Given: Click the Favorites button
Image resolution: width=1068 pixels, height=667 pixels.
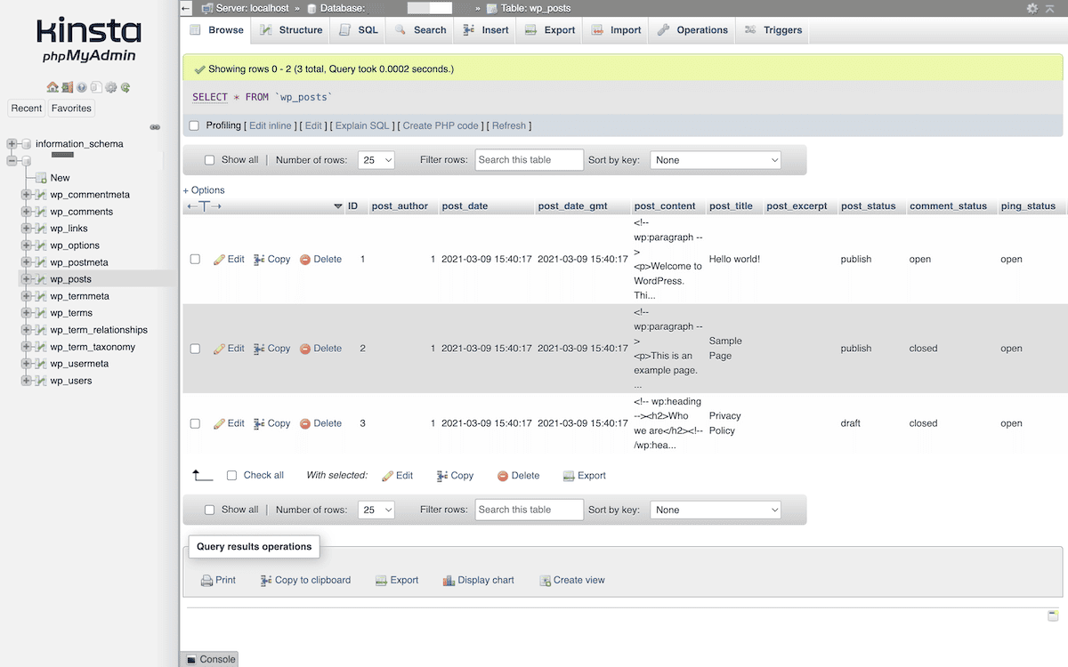Looking at the screenshot, I should pyautogui.click(x=71, y=108).
